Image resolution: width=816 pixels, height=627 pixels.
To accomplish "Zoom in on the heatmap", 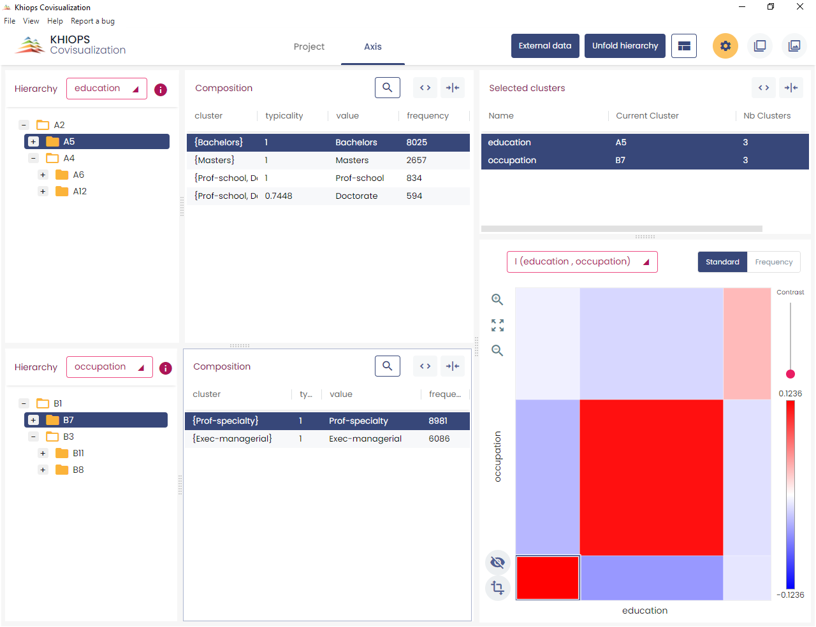I will click(497, 299).
